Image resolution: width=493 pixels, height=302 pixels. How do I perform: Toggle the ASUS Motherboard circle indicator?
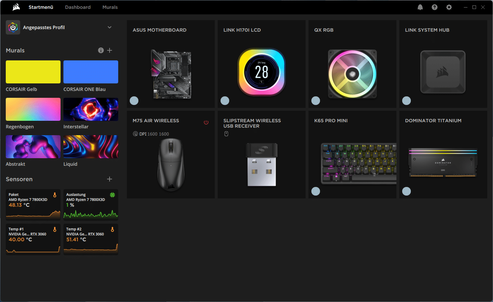[x=134, y=101]
